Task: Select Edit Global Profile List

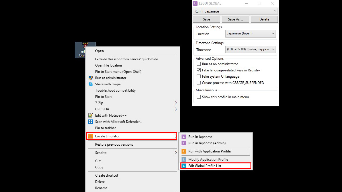Action: (x=216, y=165)
